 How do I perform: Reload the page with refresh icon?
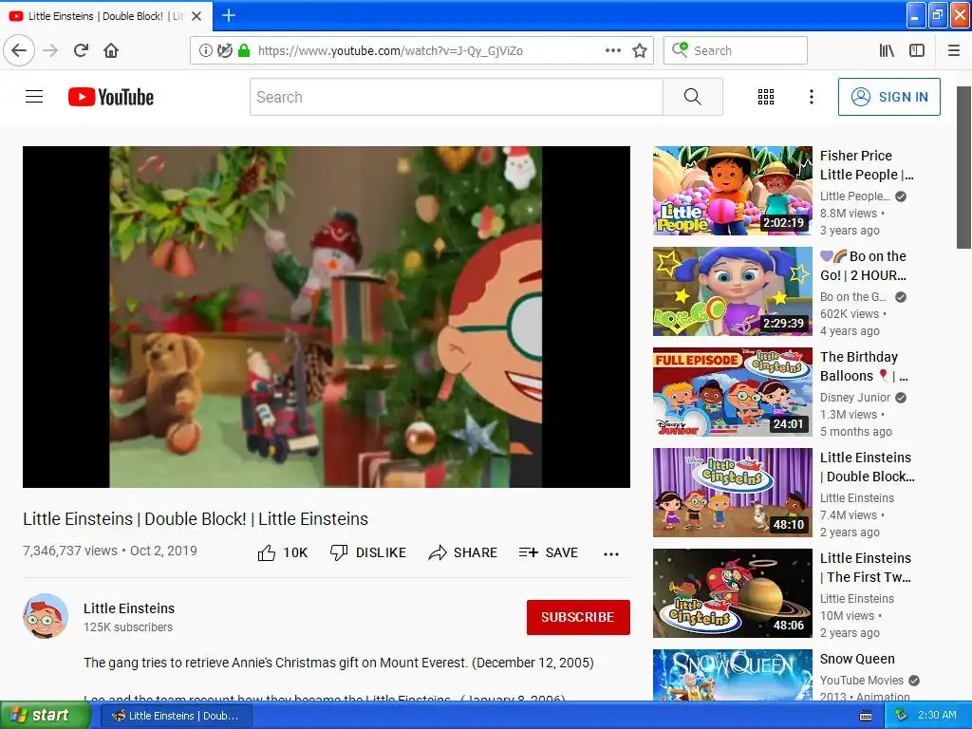[82, 50]
